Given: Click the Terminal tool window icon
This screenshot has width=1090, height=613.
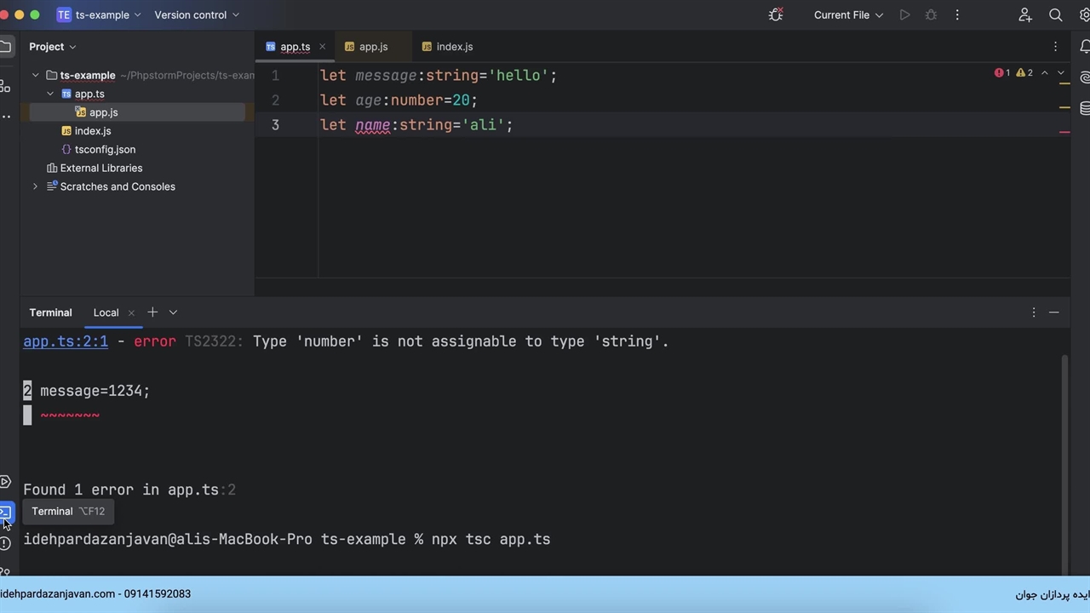Looking at the screenshot, I should point(5,513).
